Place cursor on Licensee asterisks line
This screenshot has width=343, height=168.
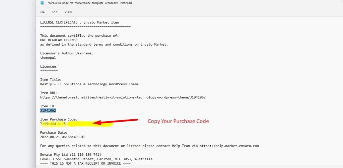pos(49,71)
